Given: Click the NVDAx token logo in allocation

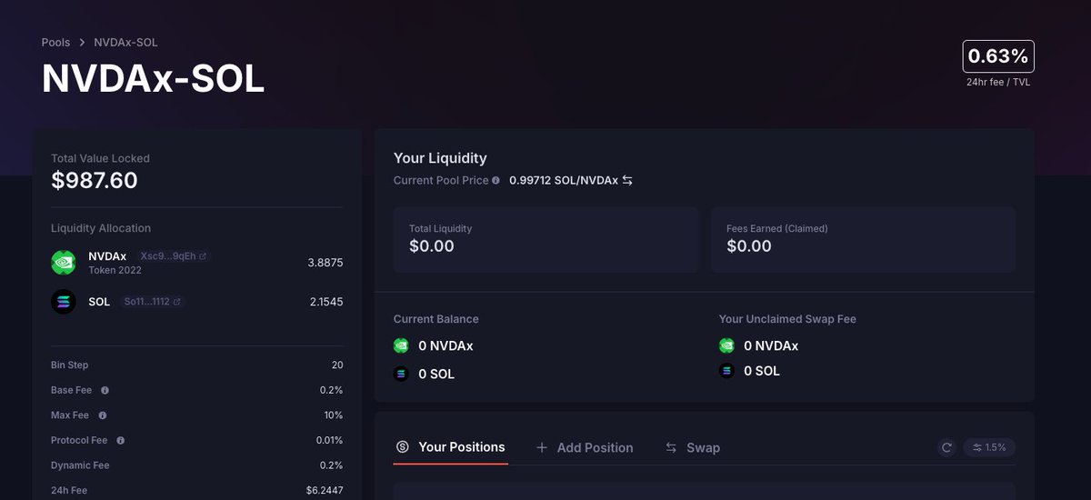Looking at the screenshot, I should tap(64, 263).
